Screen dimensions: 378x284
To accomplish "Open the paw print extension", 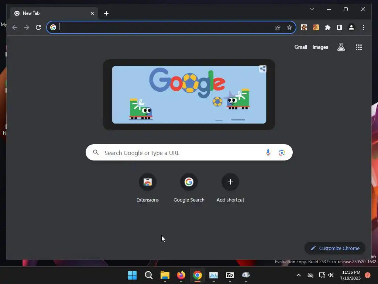I will (x=304, y=27).
